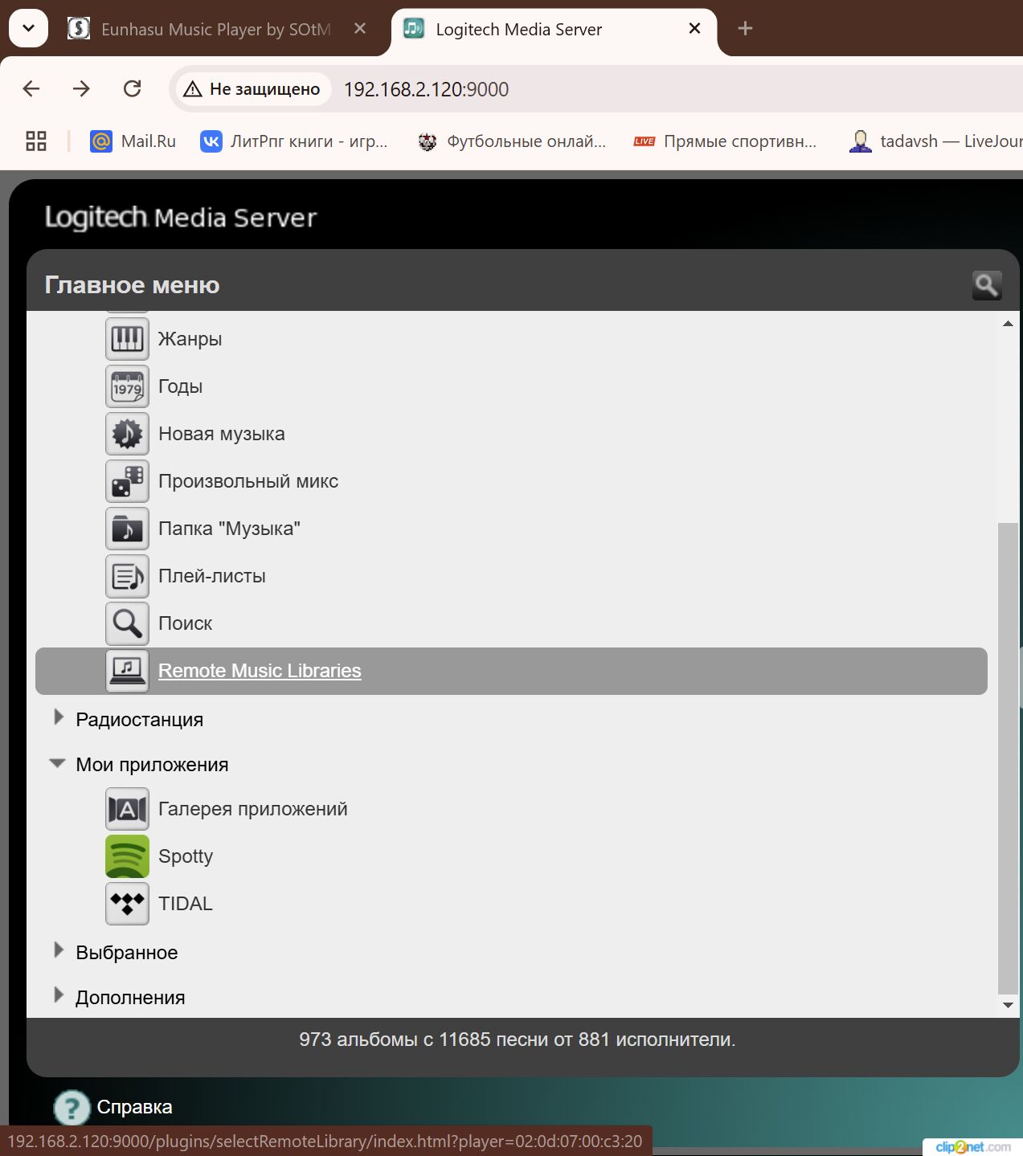This screenshot has height=1156, width=1023.
Task: Click the Справка help link text
Action: (x=134, y=1107)
